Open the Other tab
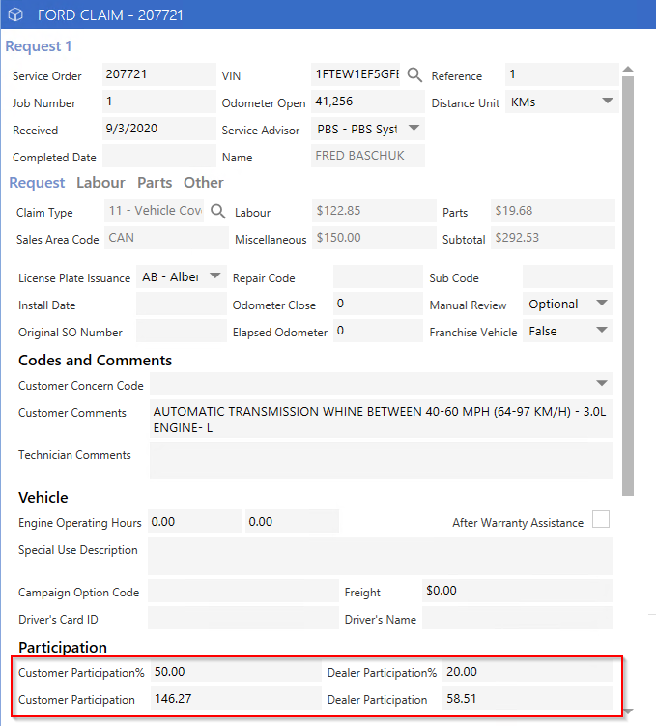The height and width of the screenshot is (726, 656). pos(204,183)
